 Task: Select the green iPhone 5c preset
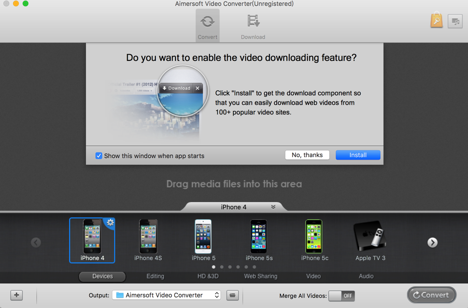tap(314, 240)
